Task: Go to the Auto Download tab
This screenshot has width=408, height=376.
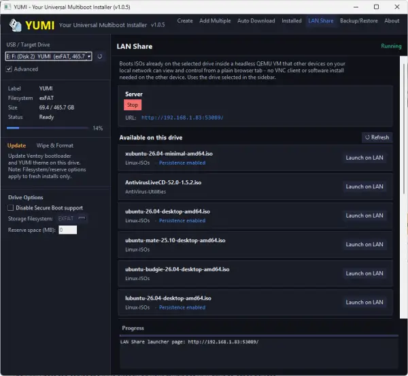Action: (256, 21)
